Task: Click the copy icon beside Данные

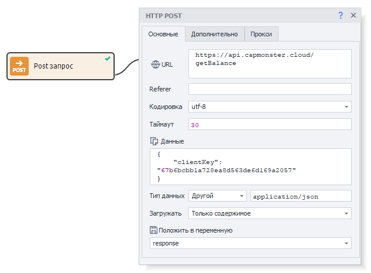Action: [154, 141]
